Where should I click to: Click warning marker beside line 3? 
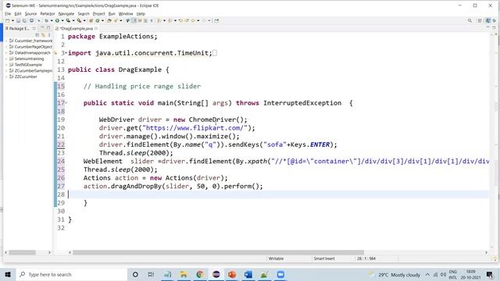(55, 53)
